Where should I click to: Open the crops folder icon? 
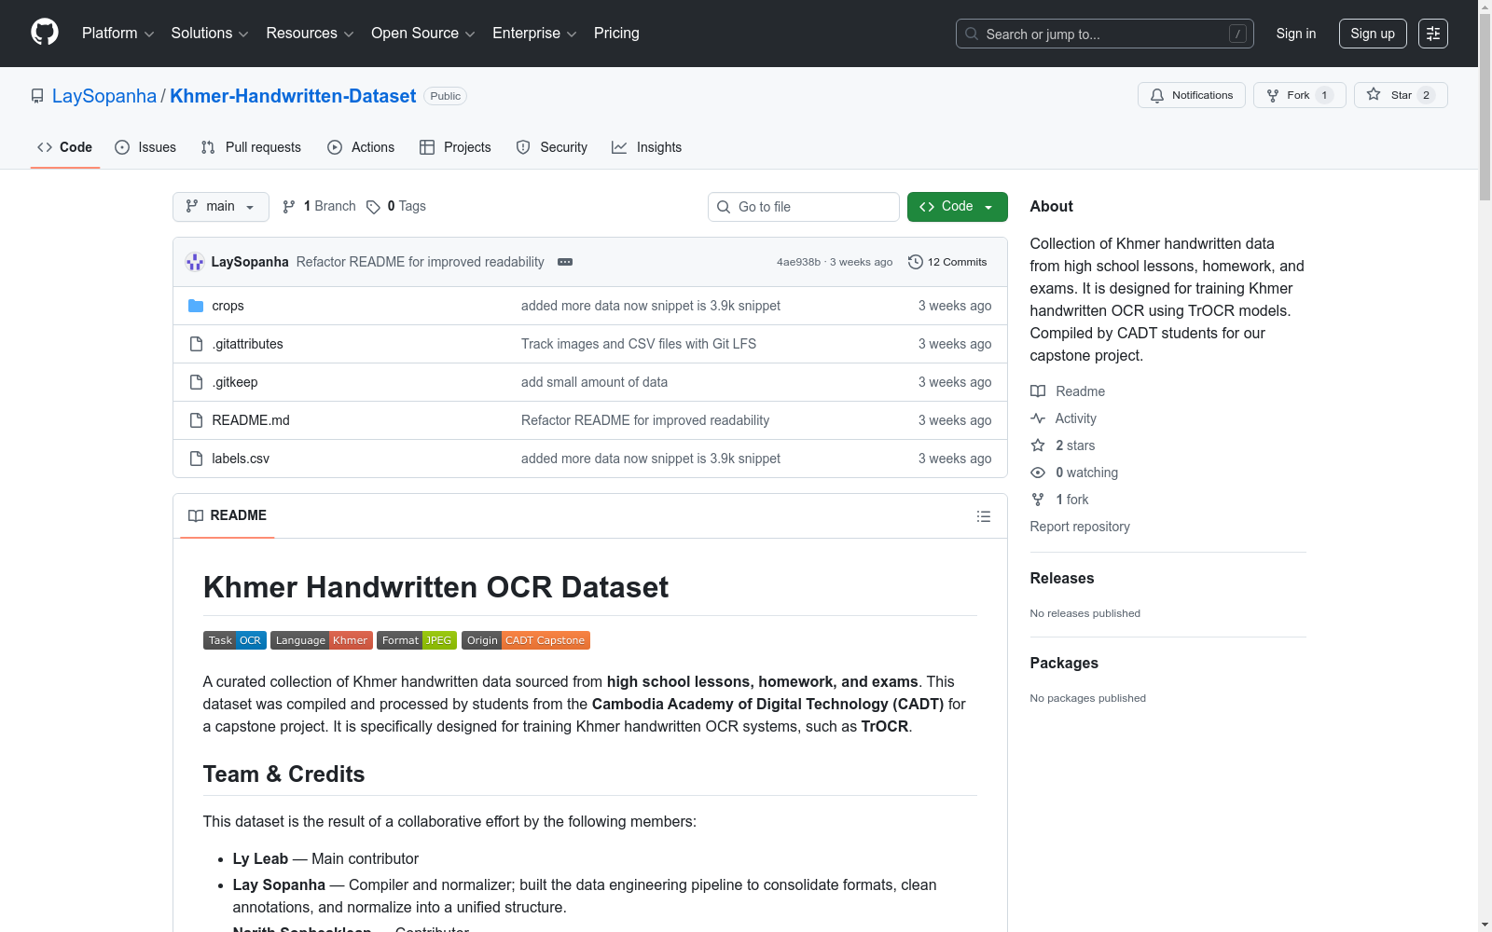pos(196,306)
